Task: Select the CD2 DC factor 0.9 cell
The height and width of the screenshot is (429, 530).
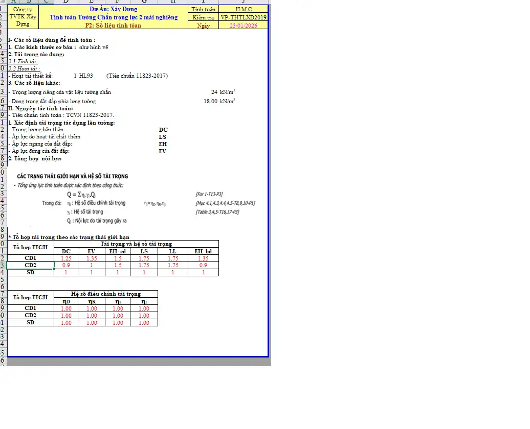Action: 66,266
